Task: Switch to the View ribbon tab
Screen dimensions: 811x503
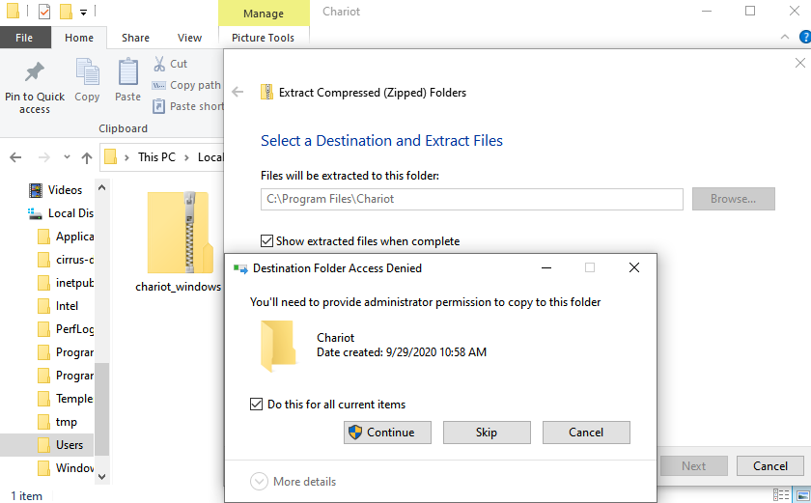Action: click(189, 38)
